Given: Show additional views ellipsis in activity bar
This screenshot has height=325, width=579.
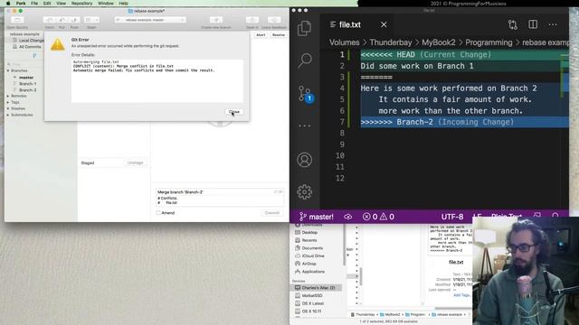Looking at the screenshot, I should tap(304, 125).
